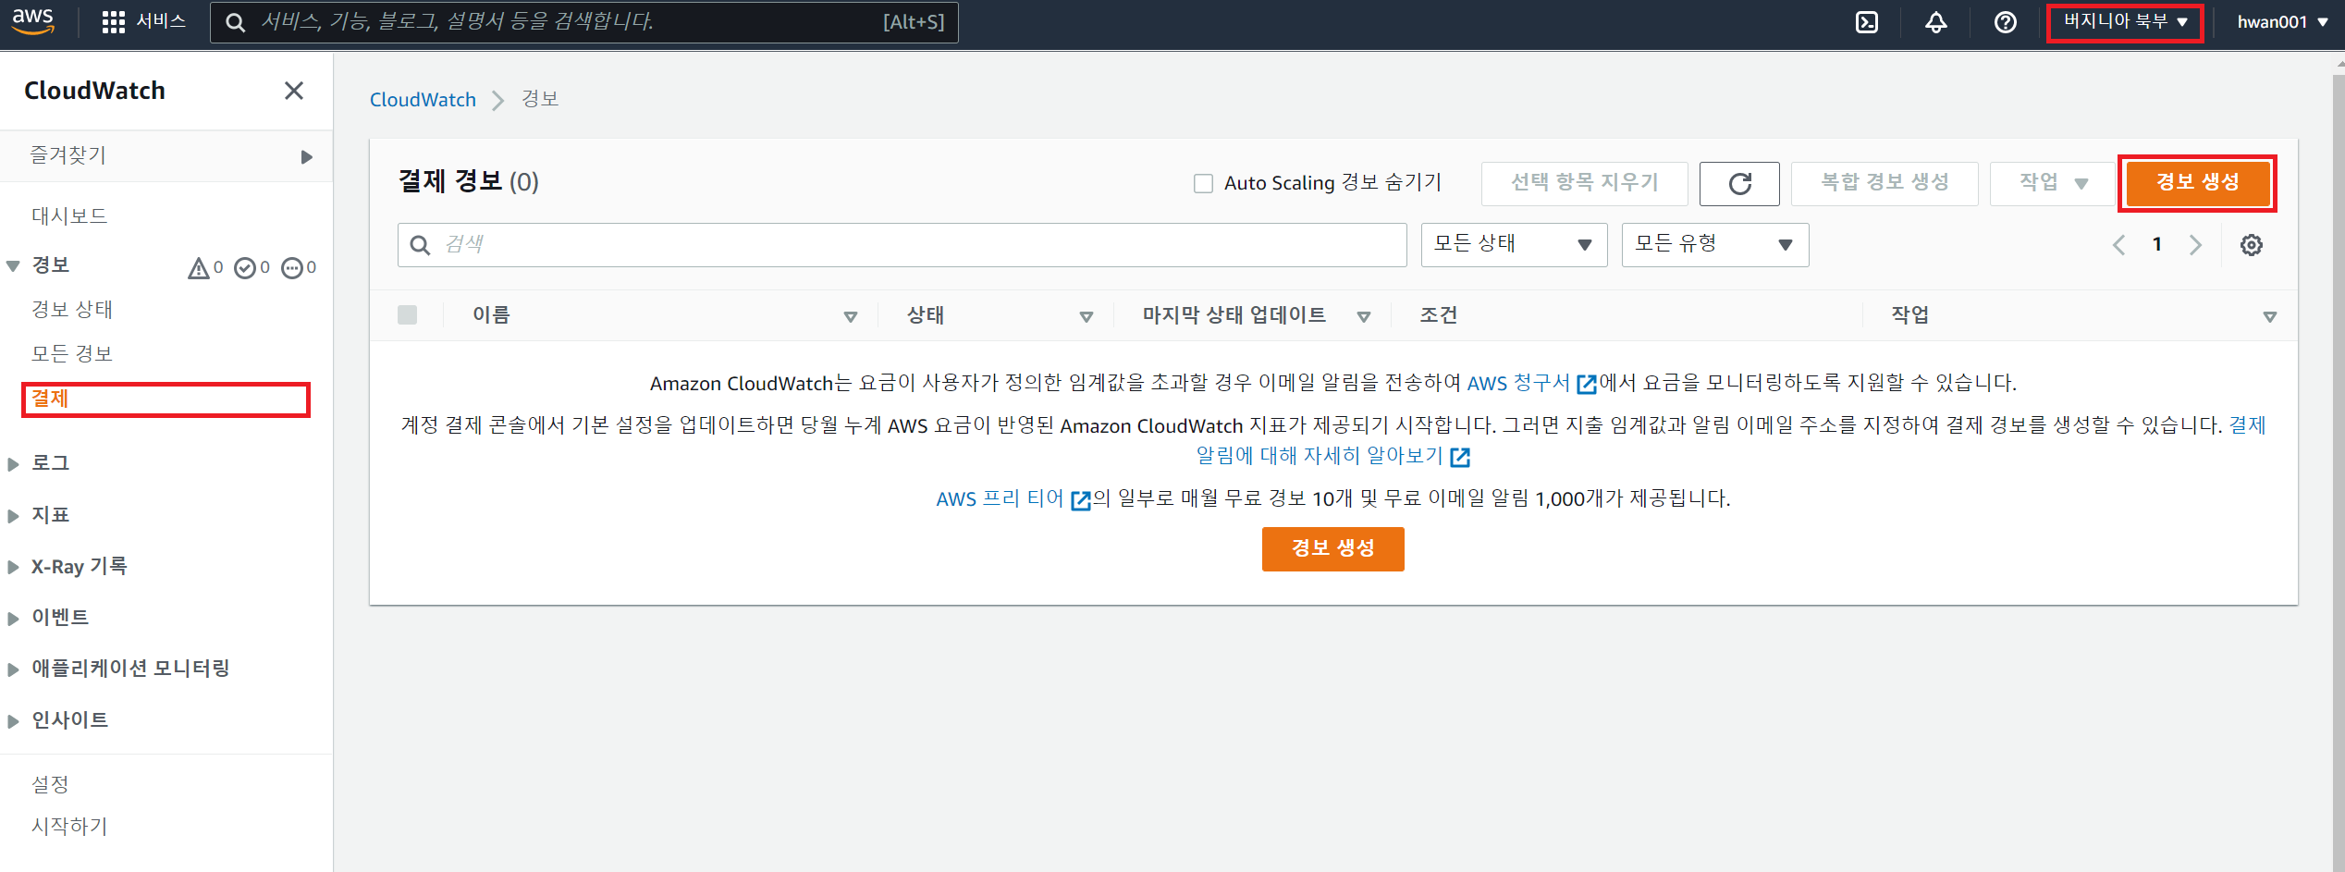Open the hwan001 account dropdown
This screenshot has width=2345, height=872.
click(x=2282, y=22)
